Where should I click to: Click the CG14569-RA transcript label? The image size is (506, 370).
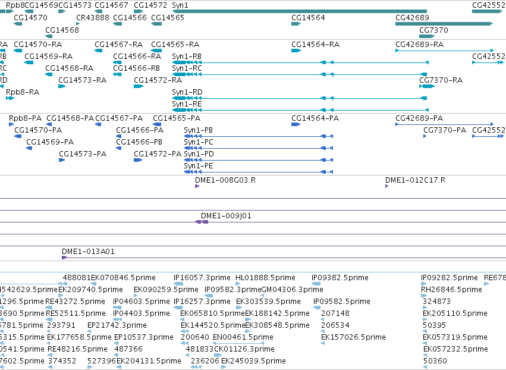pyautogui.click(x=49, y=56)
